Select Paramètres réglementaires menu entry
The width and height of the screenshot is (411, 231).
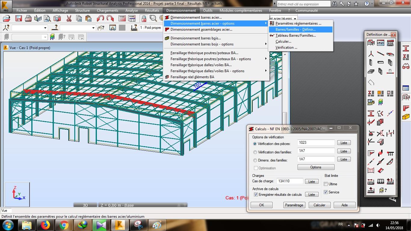click(x=300, y=23)
